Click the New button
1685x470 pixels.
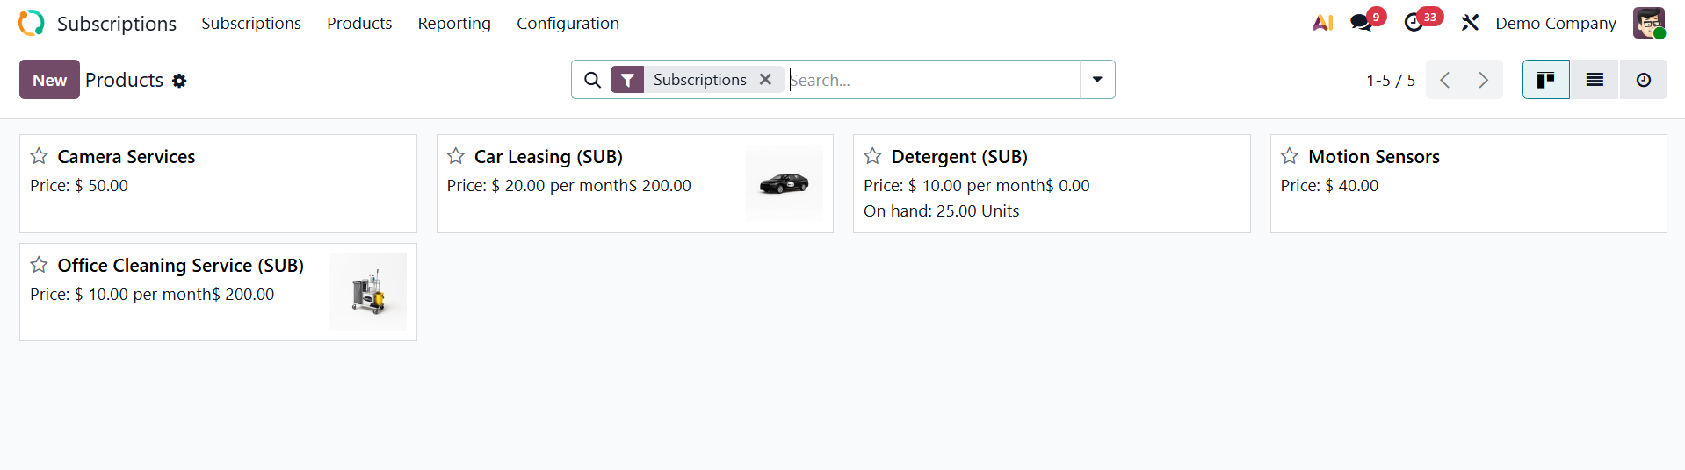49,80
